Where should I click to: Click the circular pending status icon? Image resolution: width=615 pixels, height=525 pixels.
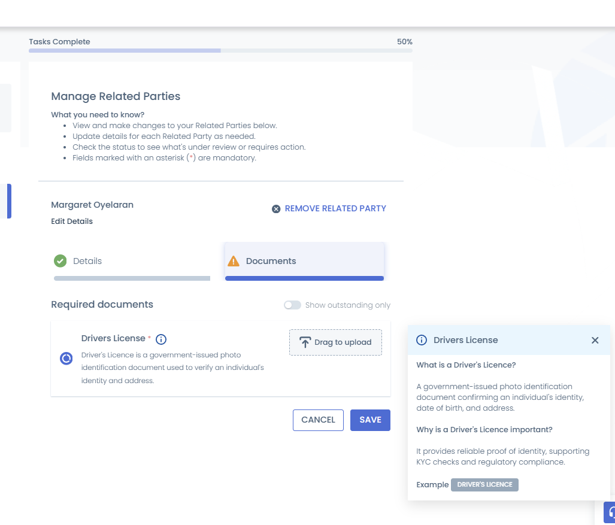click(66, 358)
